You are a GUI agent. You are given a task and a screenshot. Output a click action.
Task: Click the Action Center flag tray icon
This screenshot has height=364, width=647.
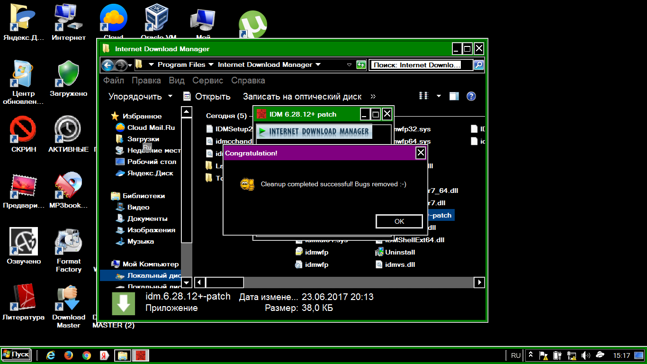point(544,355)
